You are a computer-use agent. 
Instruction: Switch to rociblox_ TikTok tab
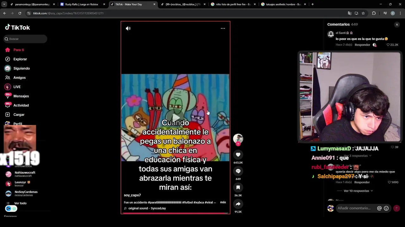183,4
